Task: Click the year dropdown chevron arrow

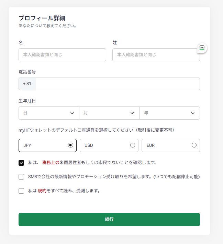Action: click(192, 113)
